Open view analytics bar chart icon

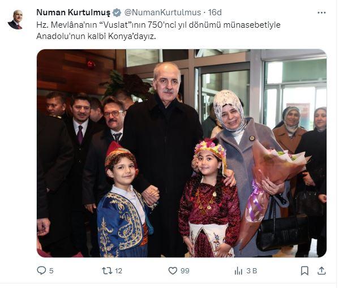(x=238, y=270)
